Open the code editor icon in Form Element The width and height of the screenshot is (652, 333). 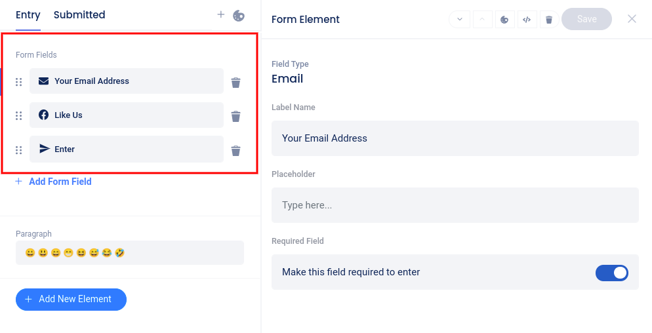click(526, 20)
